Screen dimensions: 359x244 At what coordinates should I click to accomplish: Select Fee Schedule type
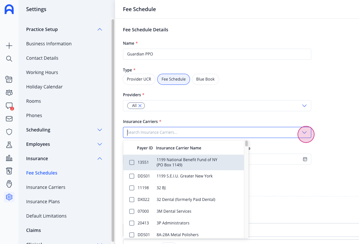coord(174,79)
